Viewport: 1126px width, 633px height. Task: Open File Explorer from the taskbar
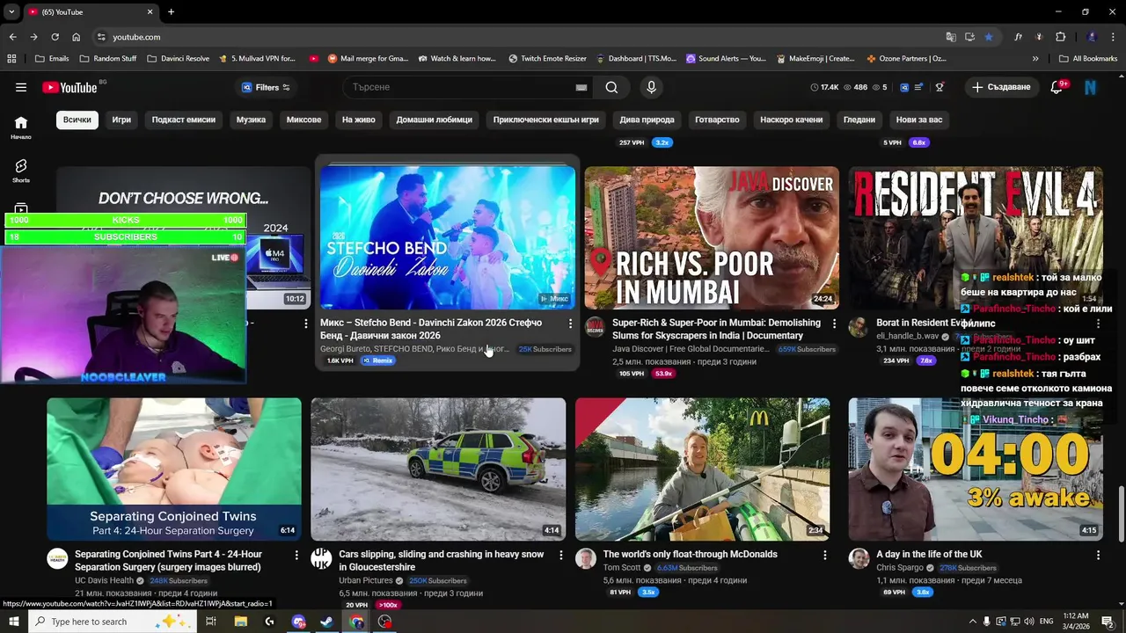(x=240, y=622)
